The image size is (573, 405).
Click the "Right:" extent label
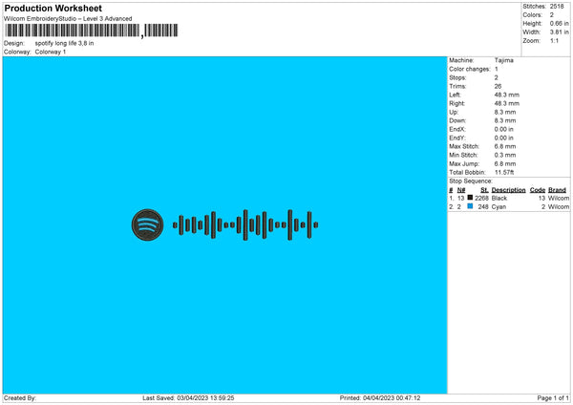[456, 103]
